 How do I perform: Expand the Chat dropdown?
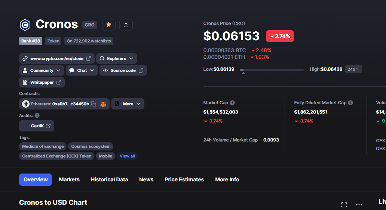[x=82, y=70]
